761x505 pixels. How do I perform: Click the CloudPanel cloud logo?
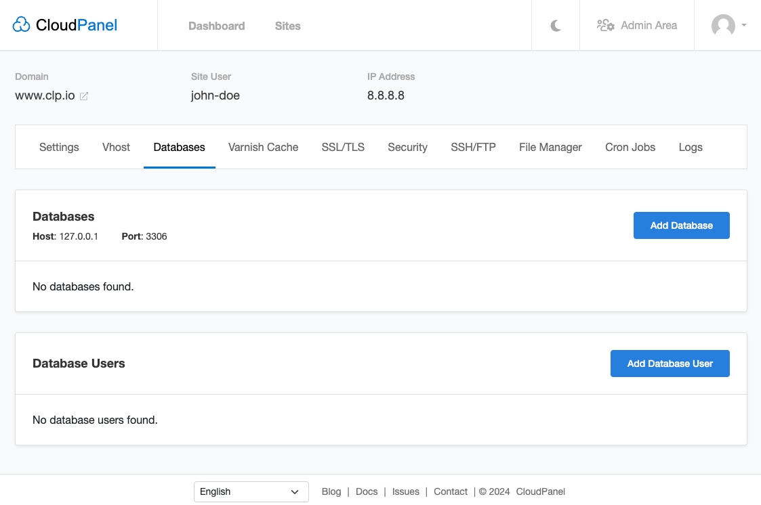(x=21, y=23)
